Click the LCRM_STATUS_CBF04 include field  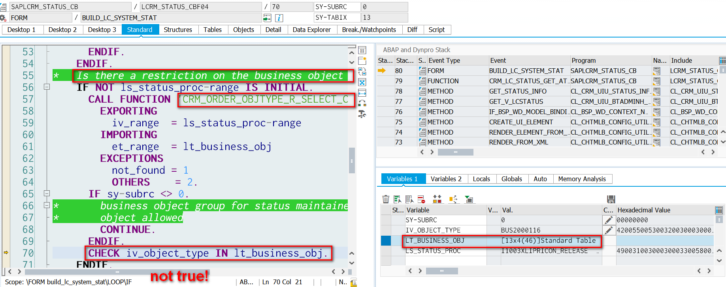click(x=201, y=7)
